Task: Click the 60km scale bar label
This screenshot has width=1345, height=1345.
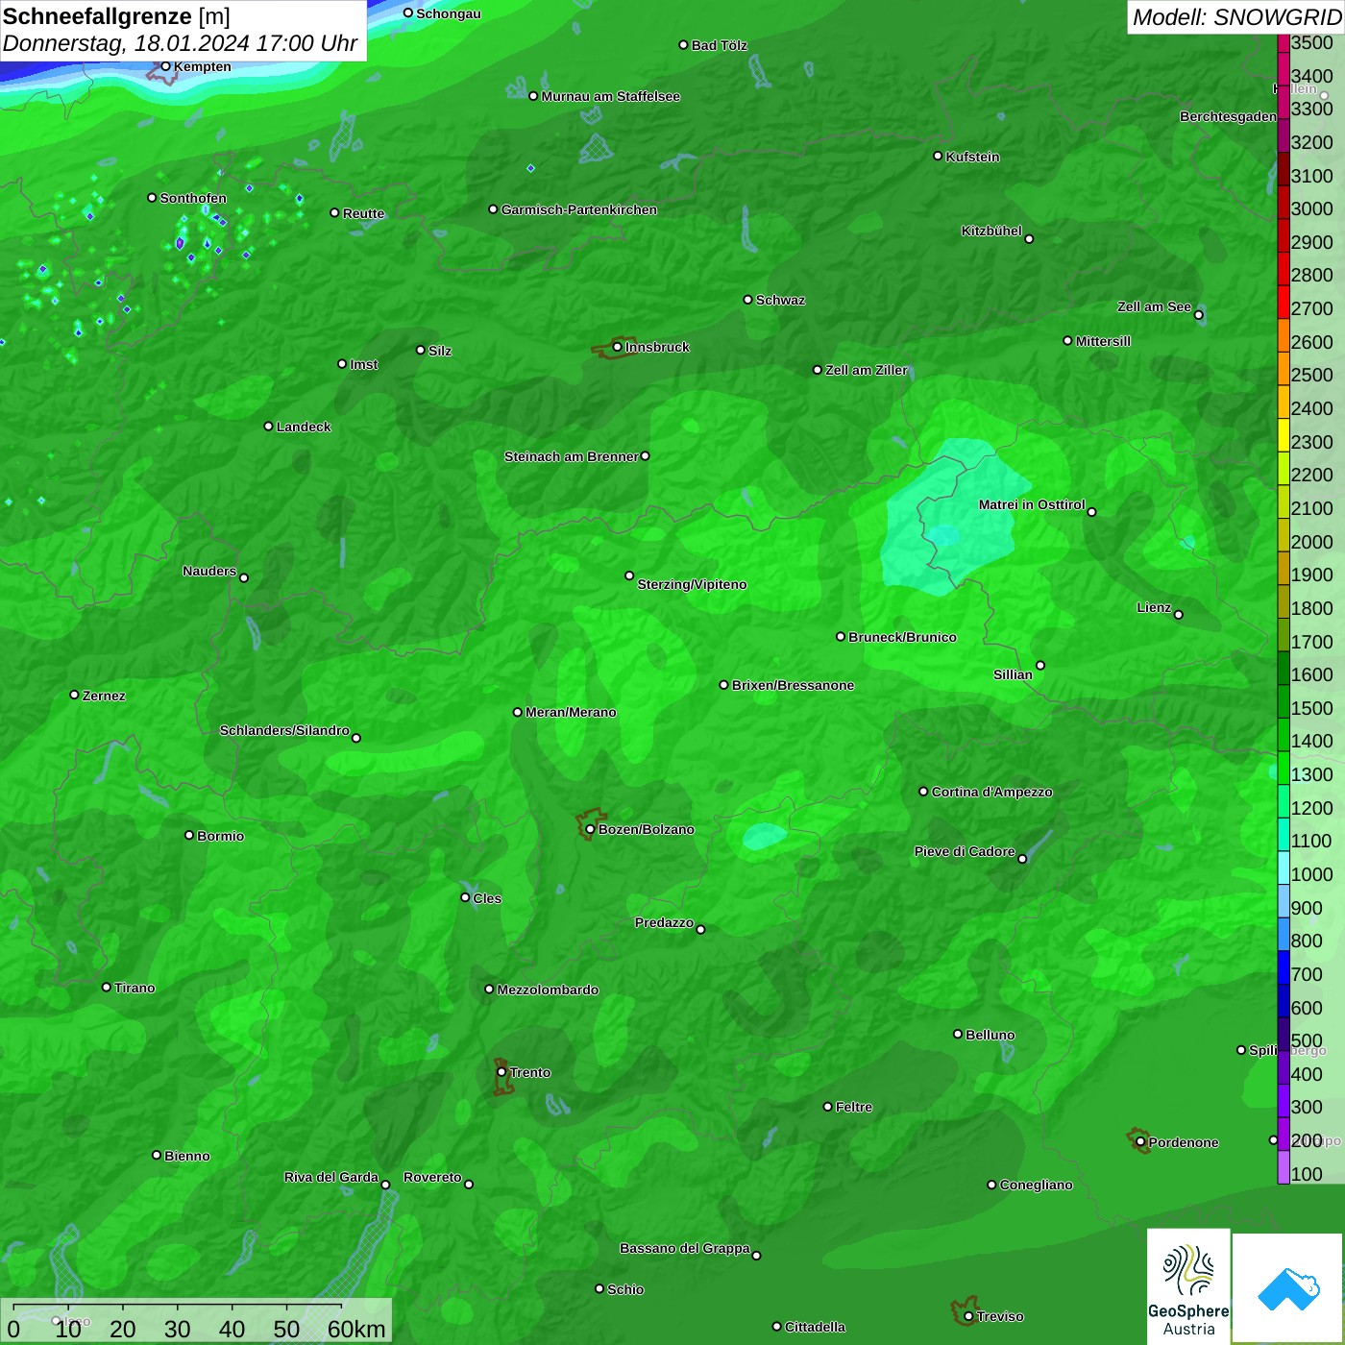Action: (356, 1329)
